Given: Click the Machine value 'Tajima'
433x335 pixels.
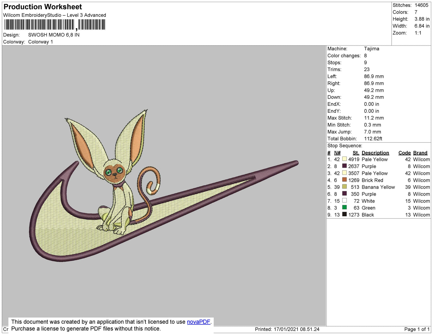Looking at the screenshot, I should coord(372,49).
